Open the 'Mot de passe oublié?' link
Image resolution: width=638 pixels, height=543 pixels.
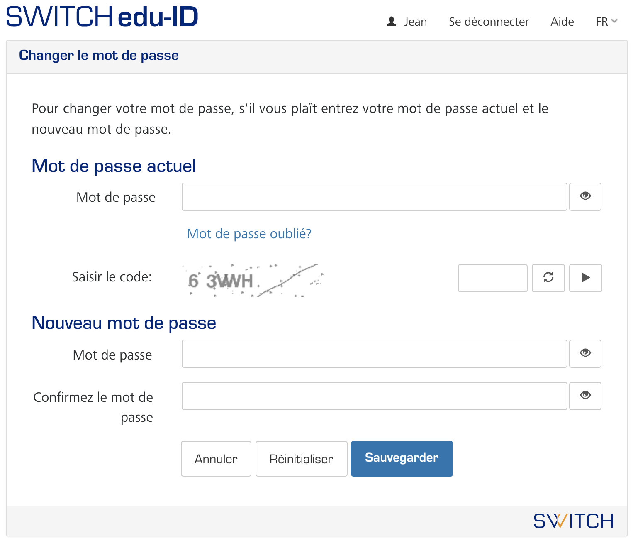coord(249,234)
